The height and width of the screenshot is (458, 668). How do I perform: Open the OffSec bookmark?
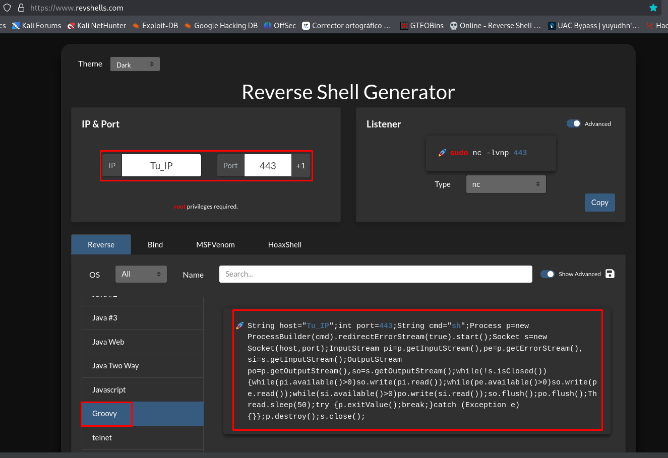[x=280, y=25]
